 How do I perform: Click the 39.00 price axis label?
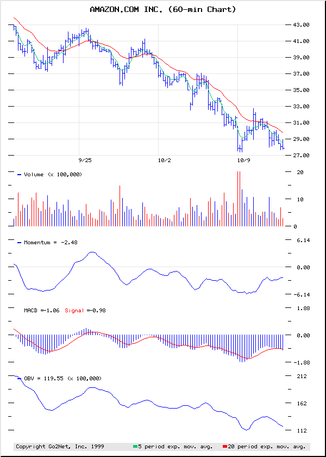tap(301, 58)
